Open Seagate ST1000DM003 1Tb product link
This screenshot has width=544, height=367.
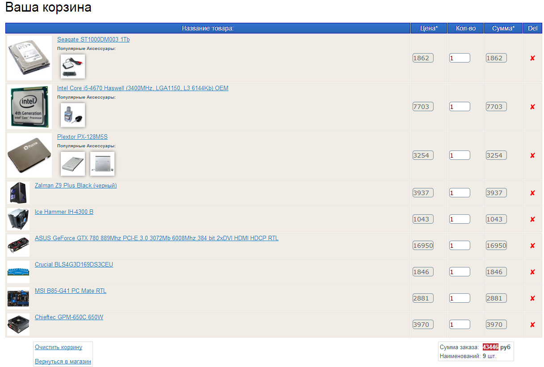[x=93, y=40]
